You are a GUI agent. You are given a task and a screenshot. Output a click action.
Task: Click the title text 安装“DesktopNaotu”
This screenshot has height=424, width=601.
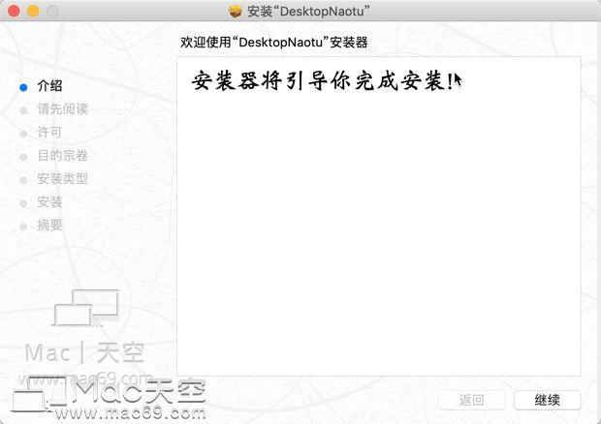point(308,12)
